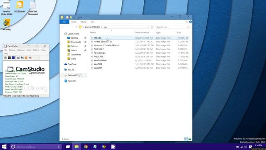The height and width of the screenshot is (150, 266).
Task: Click the Search _iso field
Action: (172, 27)
